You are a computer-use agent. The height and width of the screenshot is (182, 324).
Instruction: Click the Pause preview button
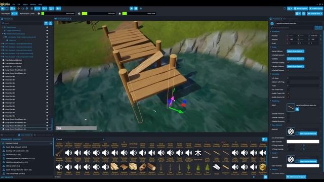point(136,9)
